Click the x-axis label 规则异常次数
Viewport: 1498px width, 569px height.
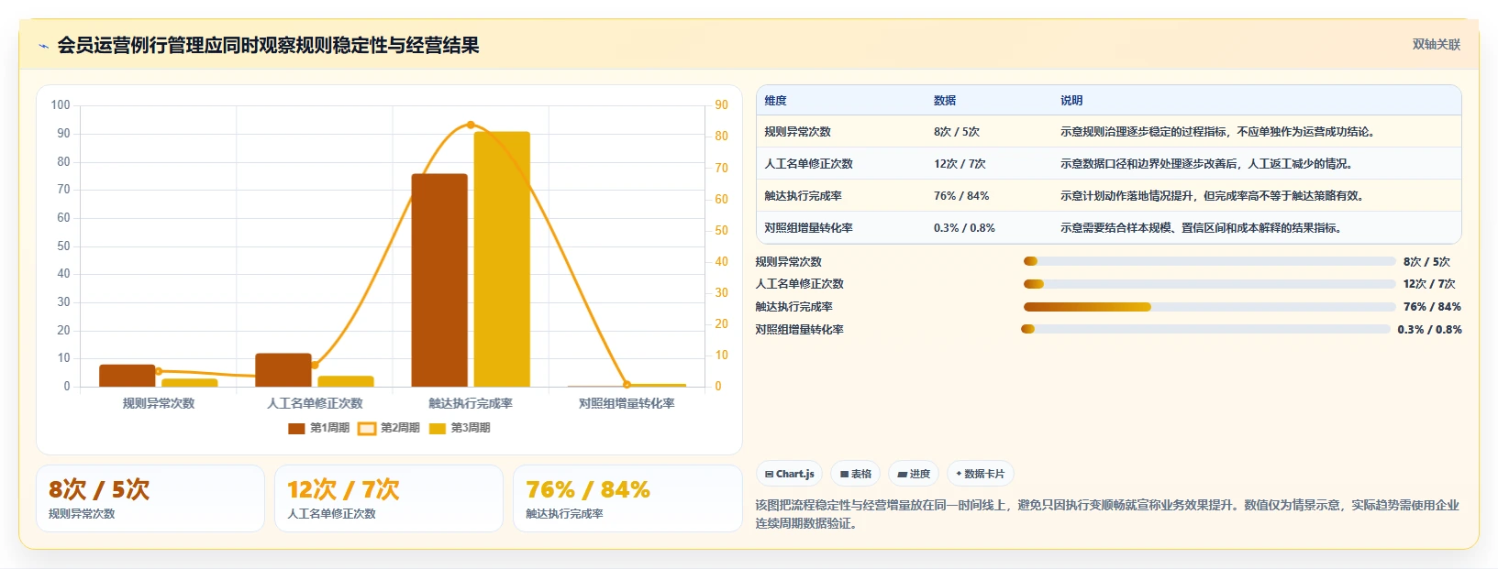159,403
